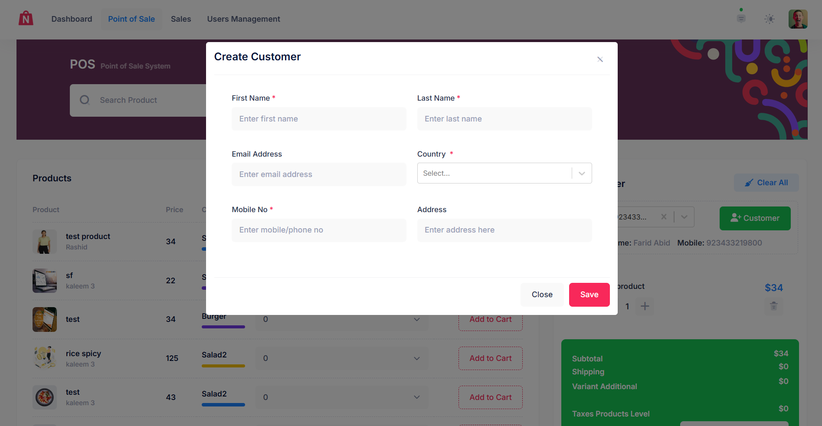
Task: Click the red N shopping bag logo
Action: [x=26, y=19]
